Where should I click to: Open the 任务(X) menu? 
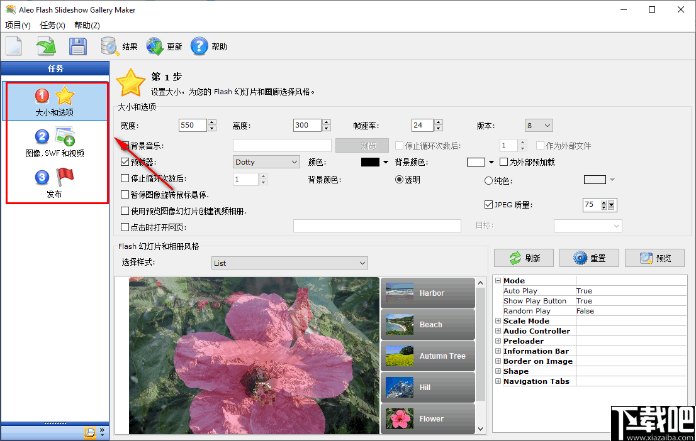52,25
